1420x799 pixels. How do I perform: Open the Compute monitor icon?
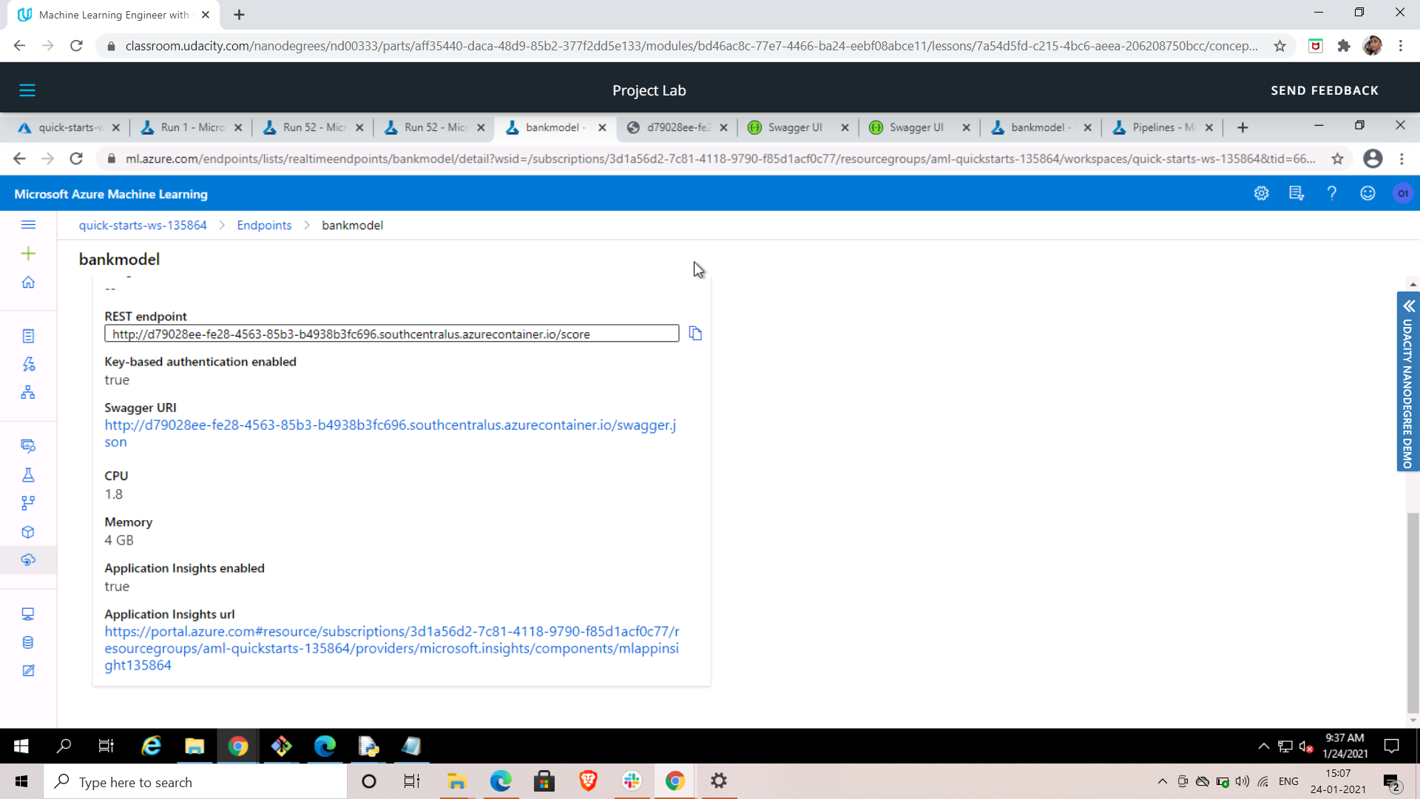click(28, 613)
